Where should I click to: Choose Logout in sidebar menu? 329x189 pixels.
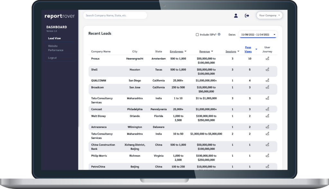click(52, 58)
